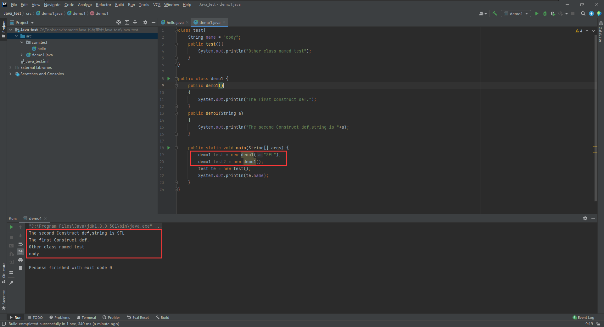
Task: Open the Database side panel
Action: point(601,32)
